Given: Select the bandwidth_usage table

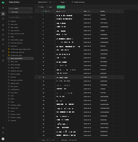Looking at the screenshot, I should [x=17, y=40].
